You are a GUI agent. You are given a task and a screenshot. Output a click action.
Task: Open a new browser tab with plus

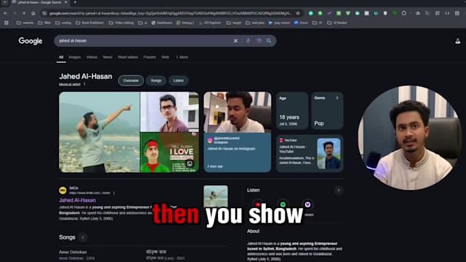pos(75,2)
